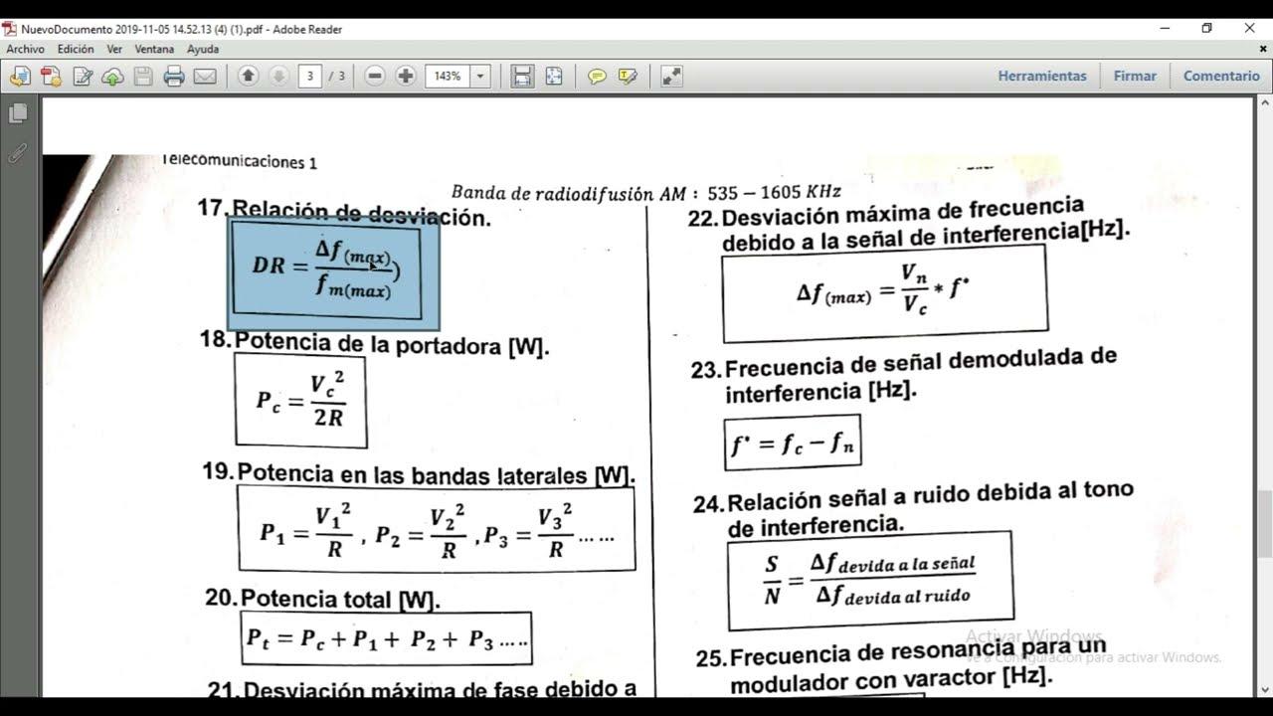This screenshot has height=716, width=1273.
Task: Open the zoom percentage dropdown
Action: coord(480,76)
